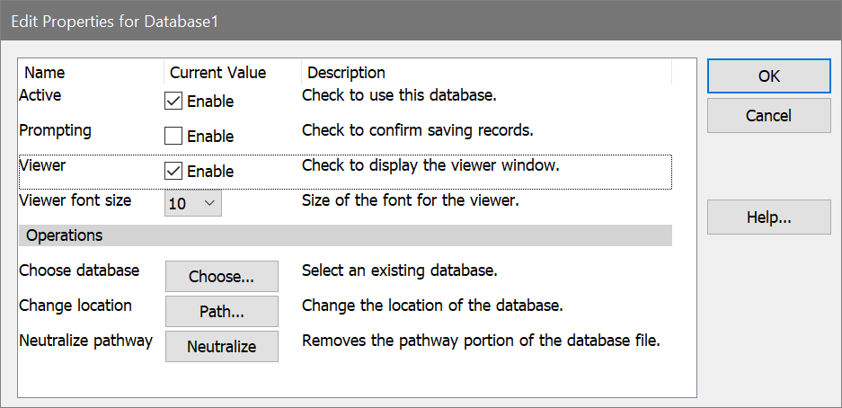Viewport: 842px width, 408px height.
Task: Select the Neutralize pathway row label
Action: point(85,341)
